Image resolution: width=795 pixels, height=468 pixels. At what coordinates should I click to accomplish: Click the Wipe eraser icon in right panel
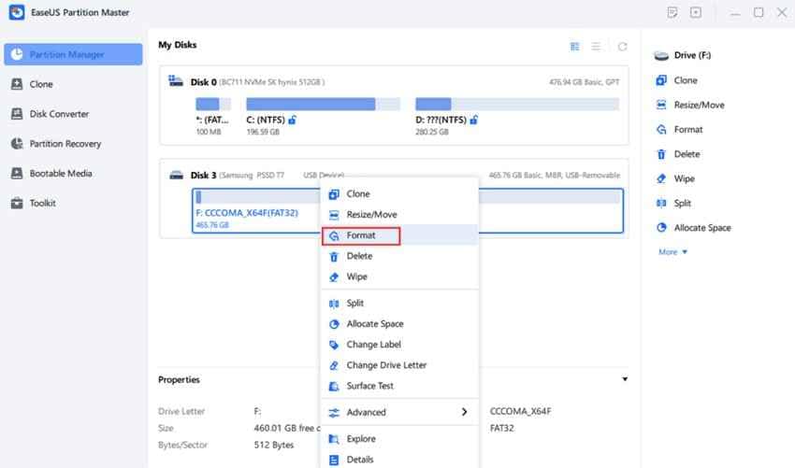pyautogui.click(x=661, y=178)
